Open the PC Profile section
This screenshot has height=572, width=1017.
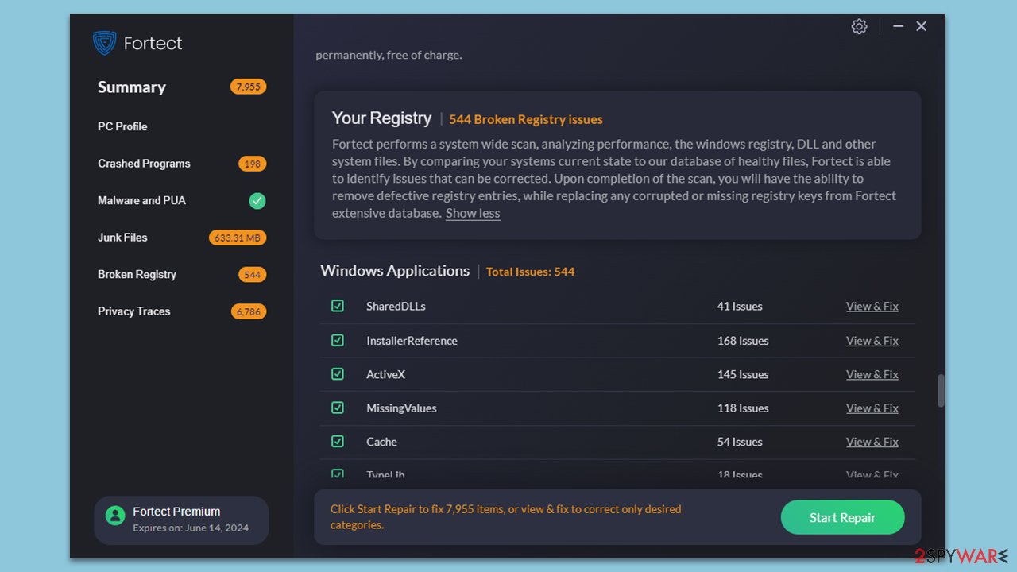tap(122, 126)
